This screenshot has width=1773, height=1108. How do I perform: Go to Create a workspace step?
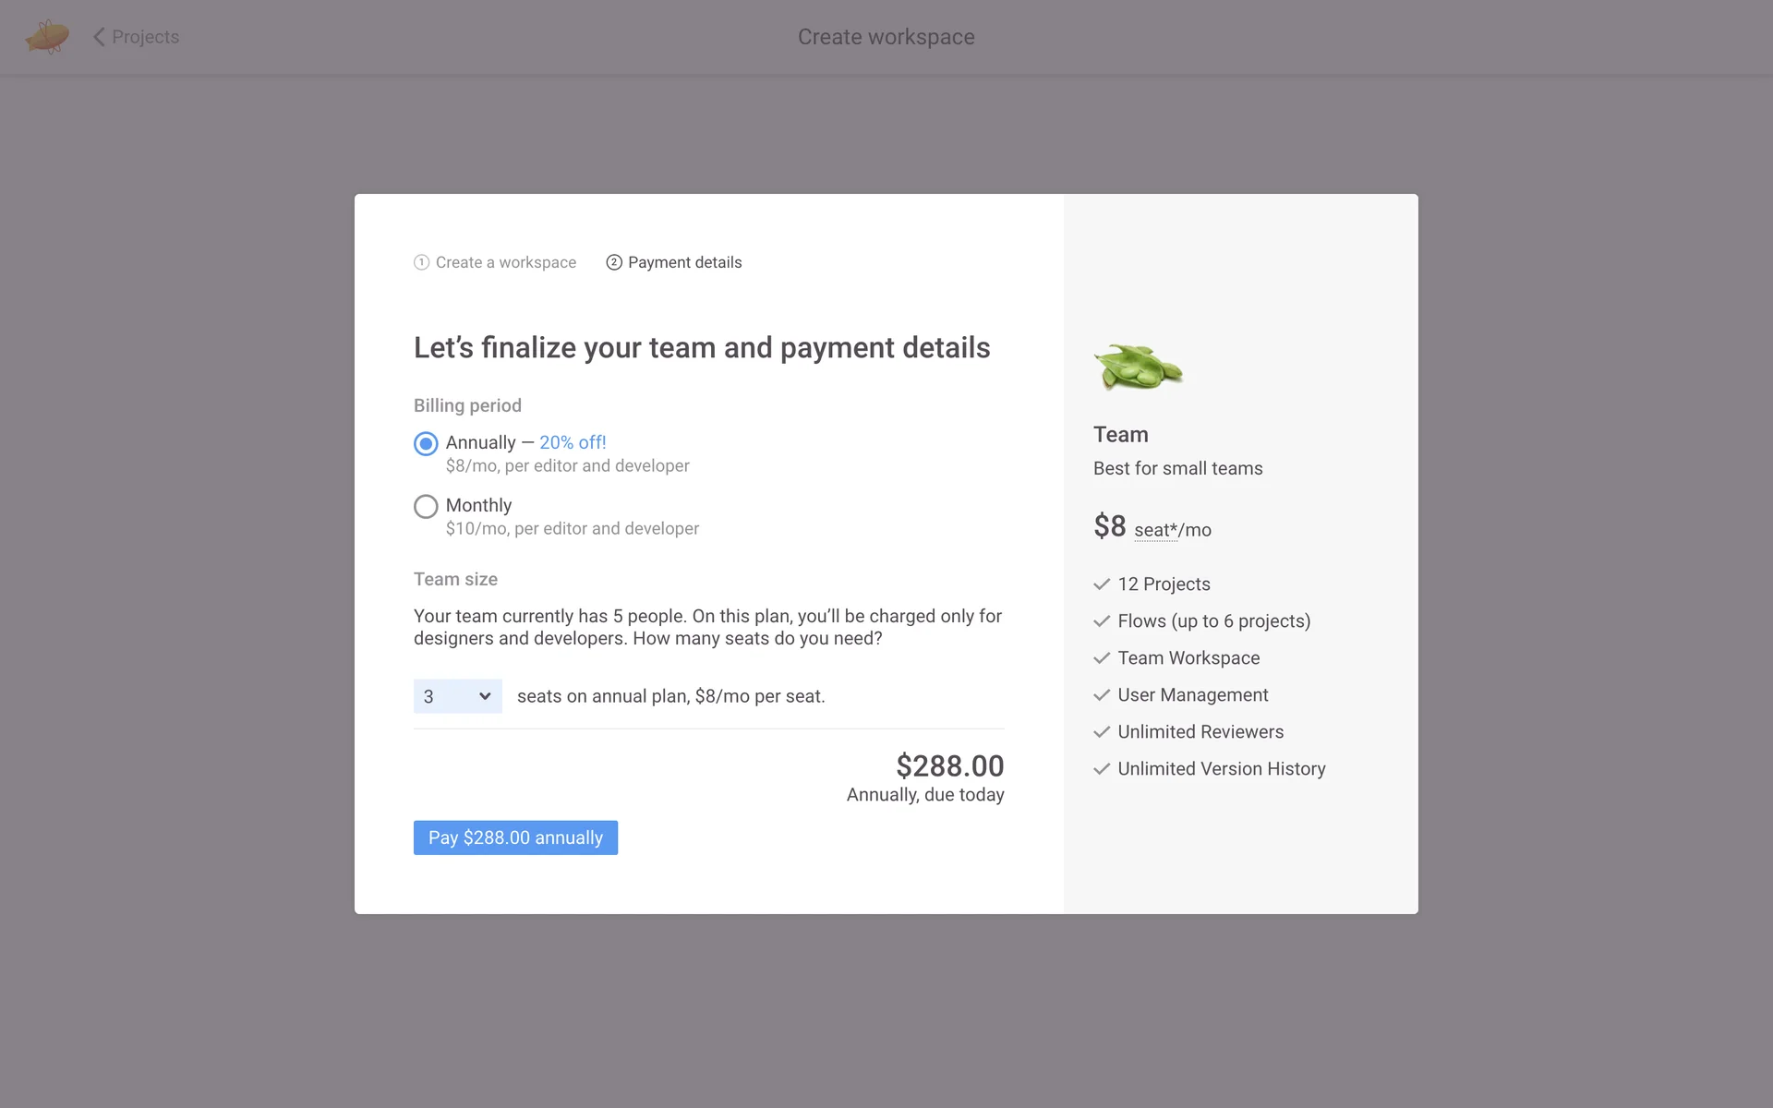pyautogui.click(x=505, y=262)
